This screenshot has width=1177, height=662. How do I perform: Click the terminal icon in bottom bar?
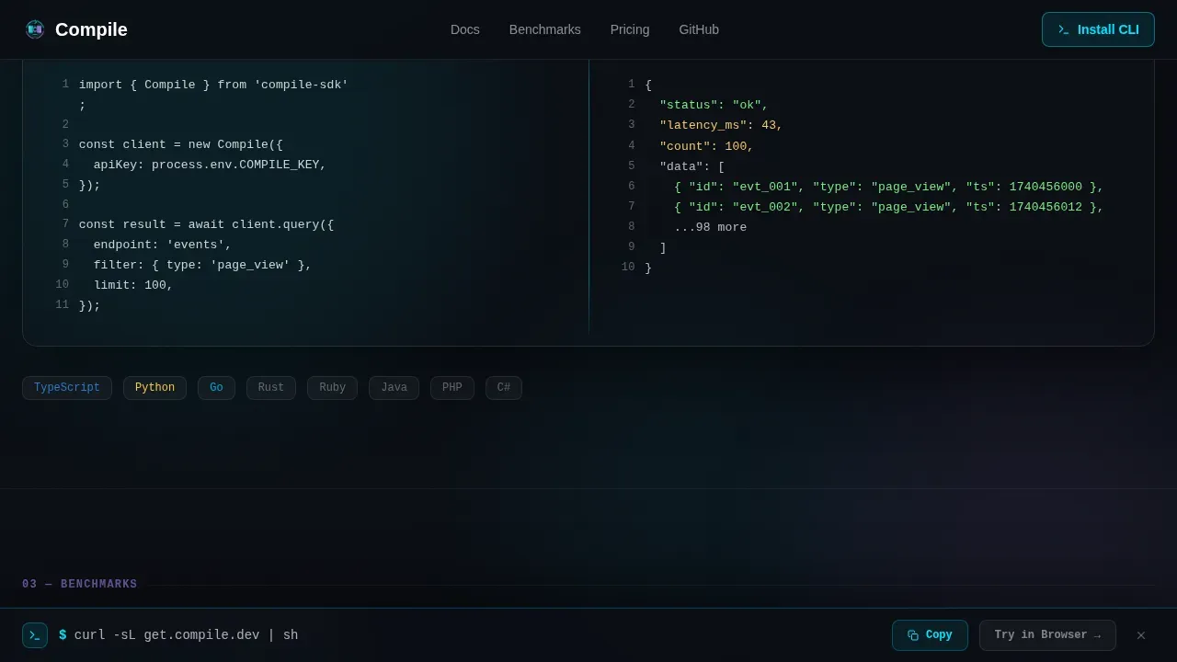(35, 635)
